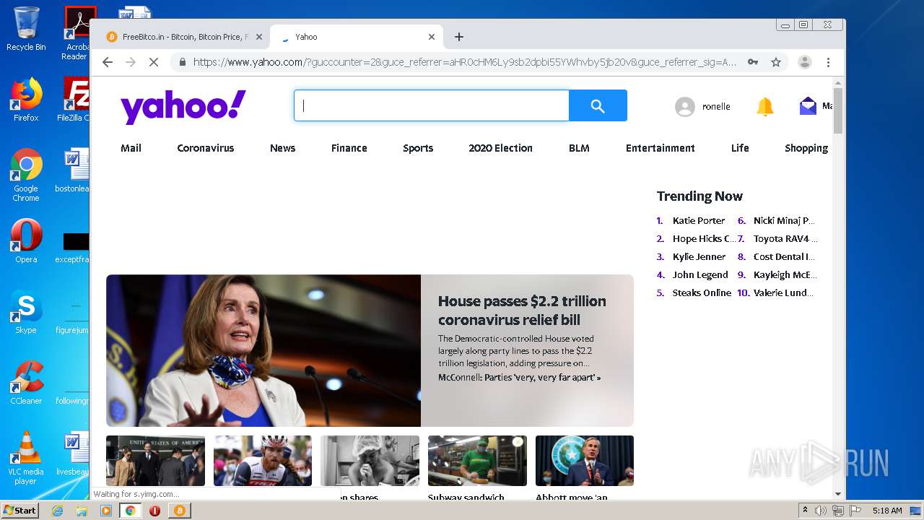Open the BLM navigation item

pyautogui.click(x=579, y=148)
